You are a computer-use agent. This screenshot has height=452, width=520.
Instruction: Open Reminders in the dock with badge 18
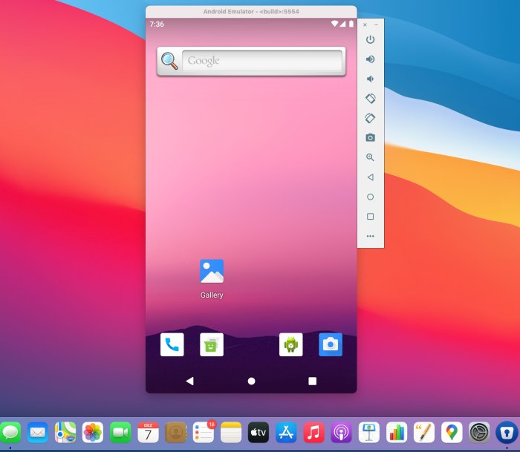click(204, 432)
